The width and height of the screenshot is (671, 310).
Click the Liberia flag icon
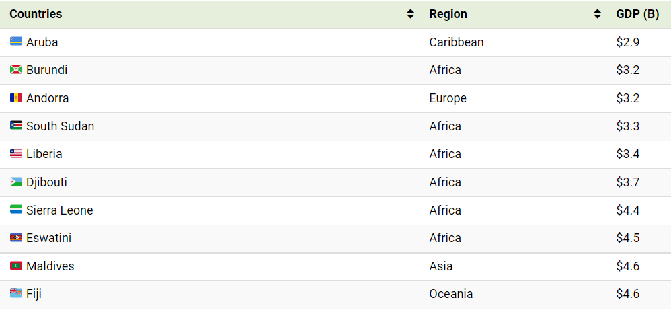16,154
